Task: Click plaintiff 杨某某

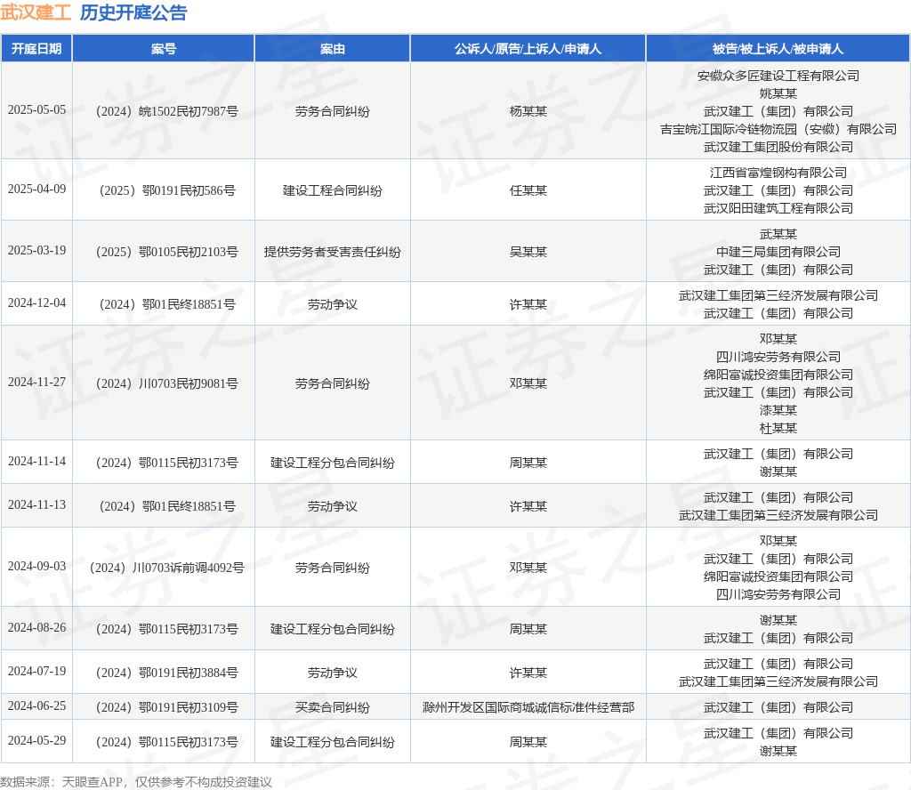Action: coord(528,111)
